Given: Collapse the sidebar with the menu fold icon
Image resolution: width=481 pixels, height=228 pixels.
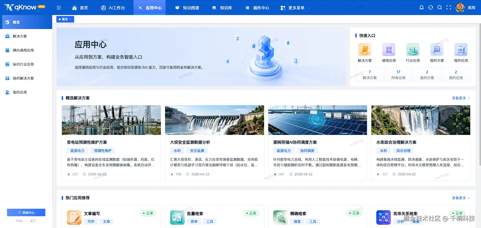Looking at the screenshot, I should (x=59, y=8).
